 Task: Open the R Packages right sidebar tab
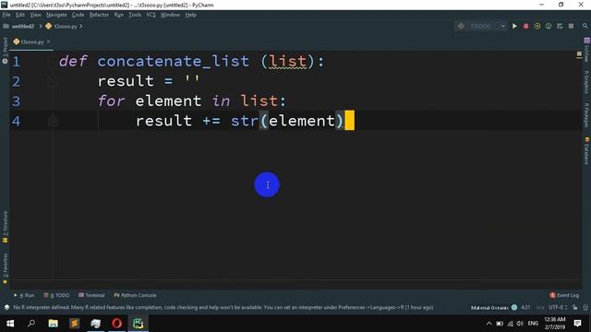(586, 114)
